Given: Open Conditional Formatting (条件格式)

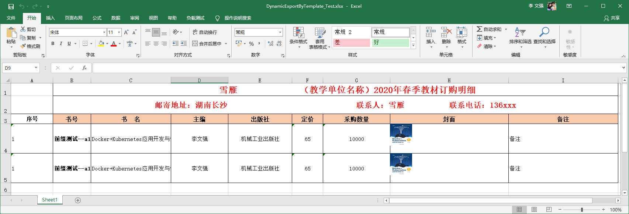Looking at the screenshot, I should point(298,38).
